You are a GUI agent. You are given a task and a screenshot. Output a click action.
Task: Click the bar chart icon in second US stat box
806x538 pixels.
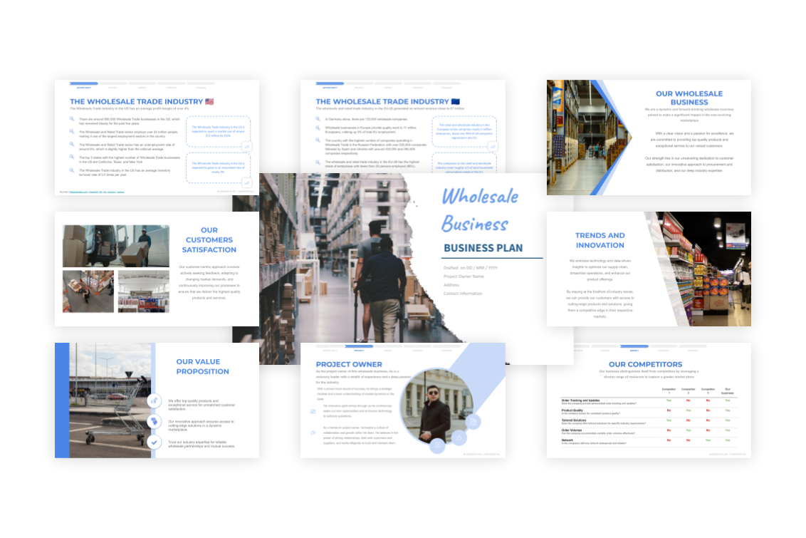point(246,182)
